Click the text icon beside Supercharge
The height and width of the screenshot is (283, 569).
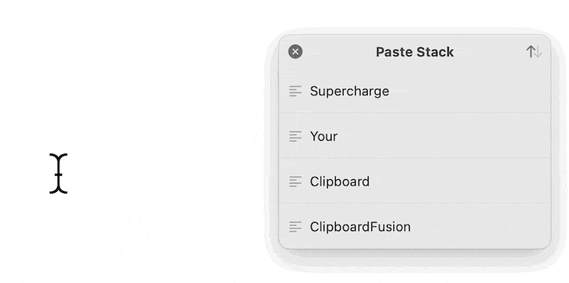point(295,91)
